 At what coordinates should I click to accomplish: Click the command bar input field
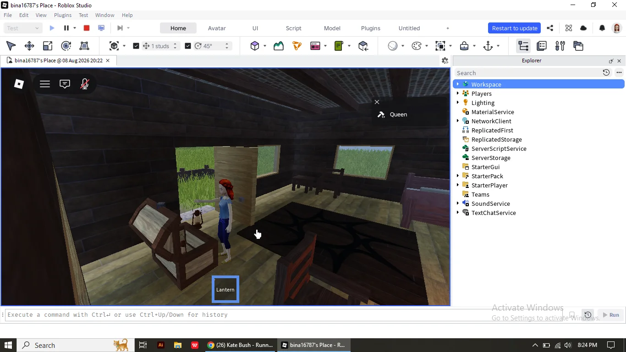point(283,315)
